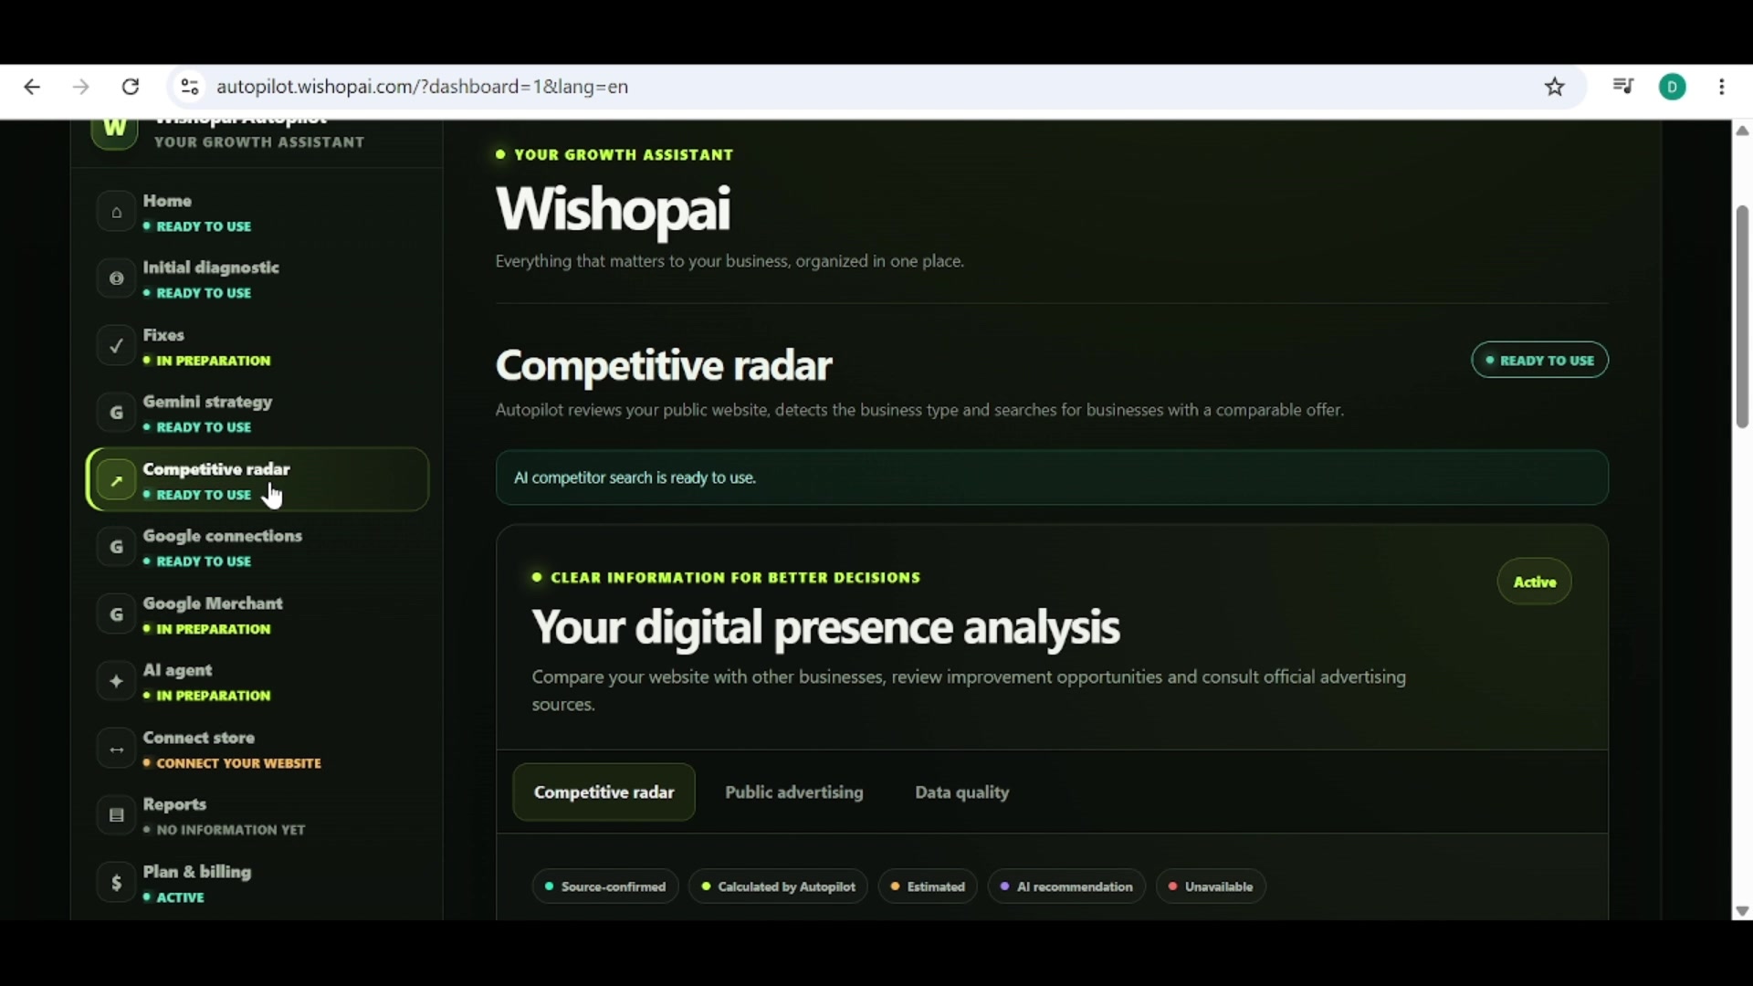
Task: Open the media controls icon
Action: click(1623, 87)
